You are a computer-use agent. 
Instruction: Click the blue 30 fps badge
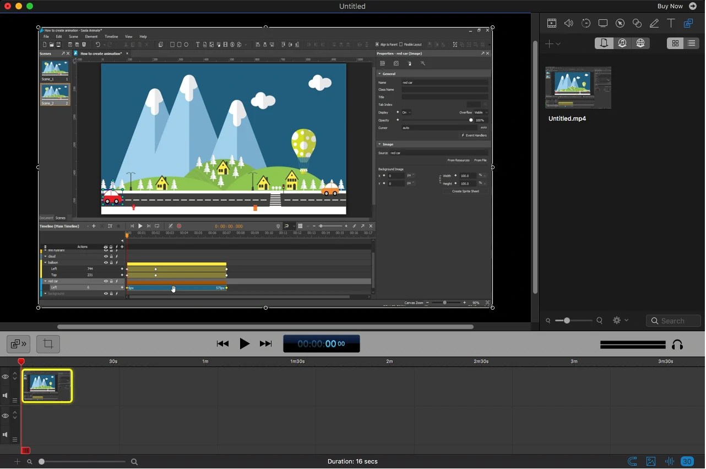pyautogui.click(x=687, y=461)
